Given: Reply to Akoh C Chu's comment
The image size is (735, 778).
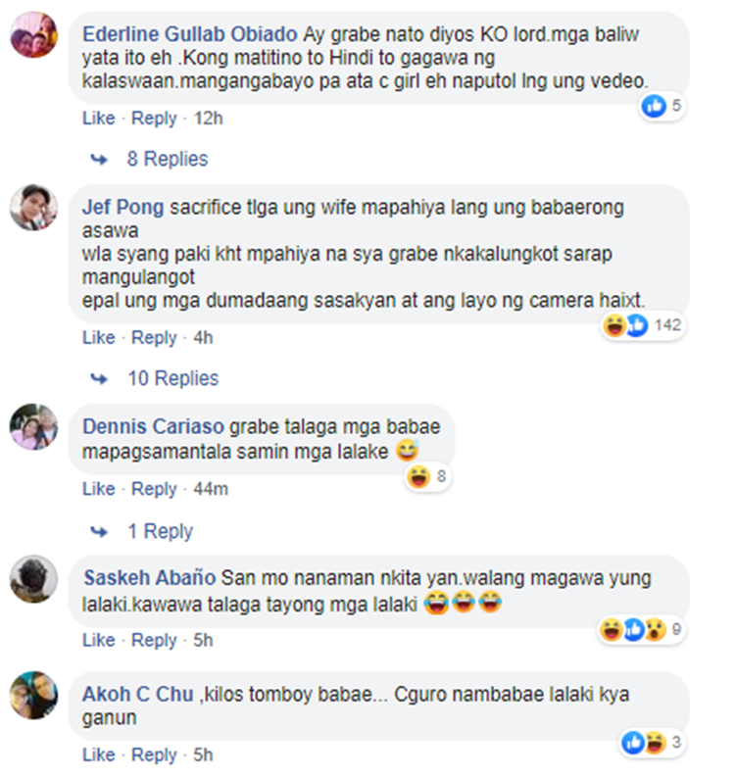Looking at the screenshot, I should 154,755.
